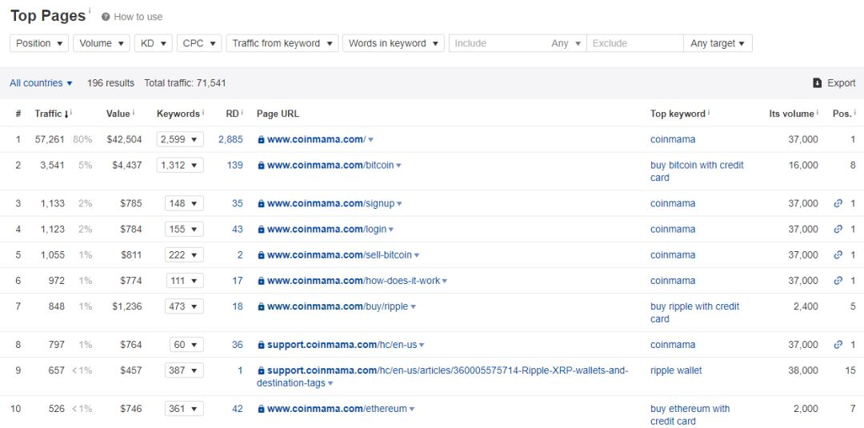Open referring domains count 43
The image size is (864, 428).
238,229
